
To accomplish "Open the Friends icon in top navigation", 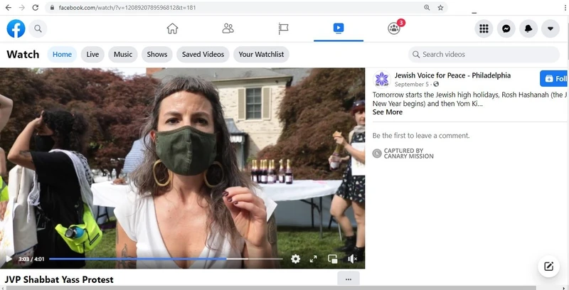I will (228, 28).
